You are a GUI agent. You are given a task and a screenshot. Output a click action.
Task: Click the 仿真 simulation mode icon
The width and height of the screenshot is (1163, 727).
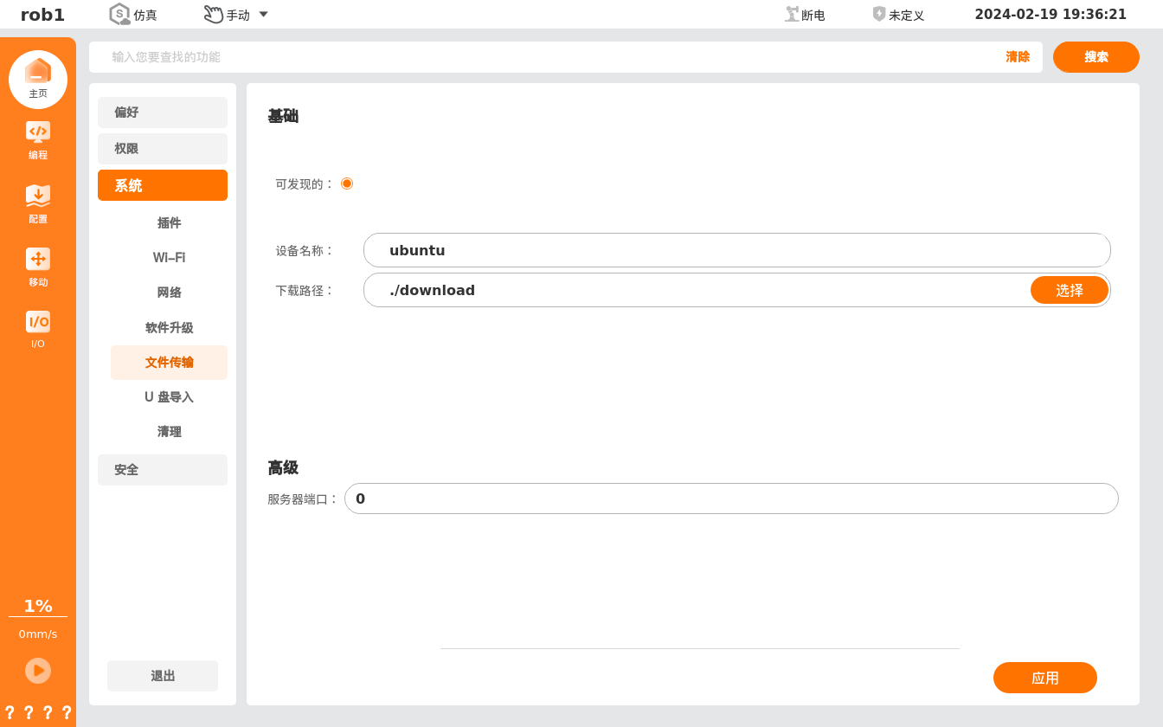119,14
